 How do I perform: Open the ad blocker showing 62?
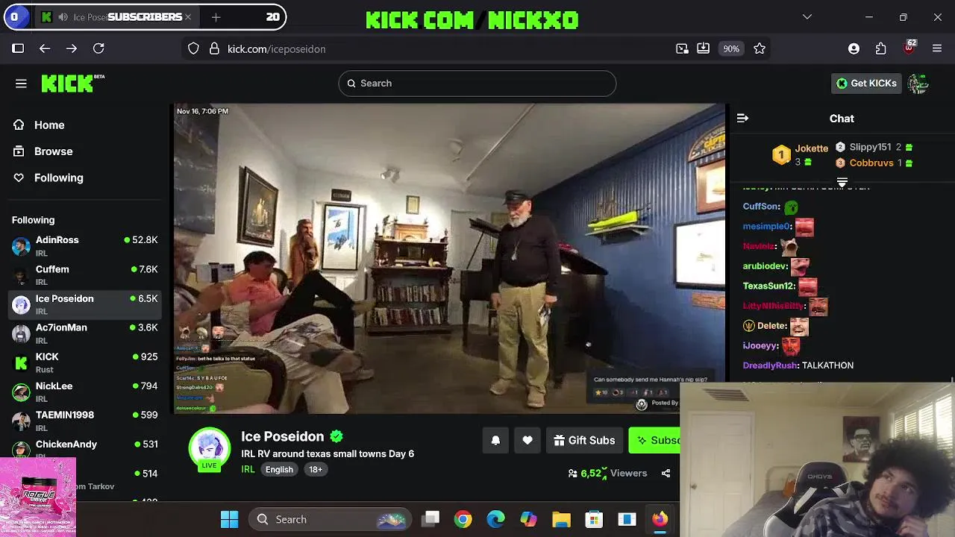[909, 47]
